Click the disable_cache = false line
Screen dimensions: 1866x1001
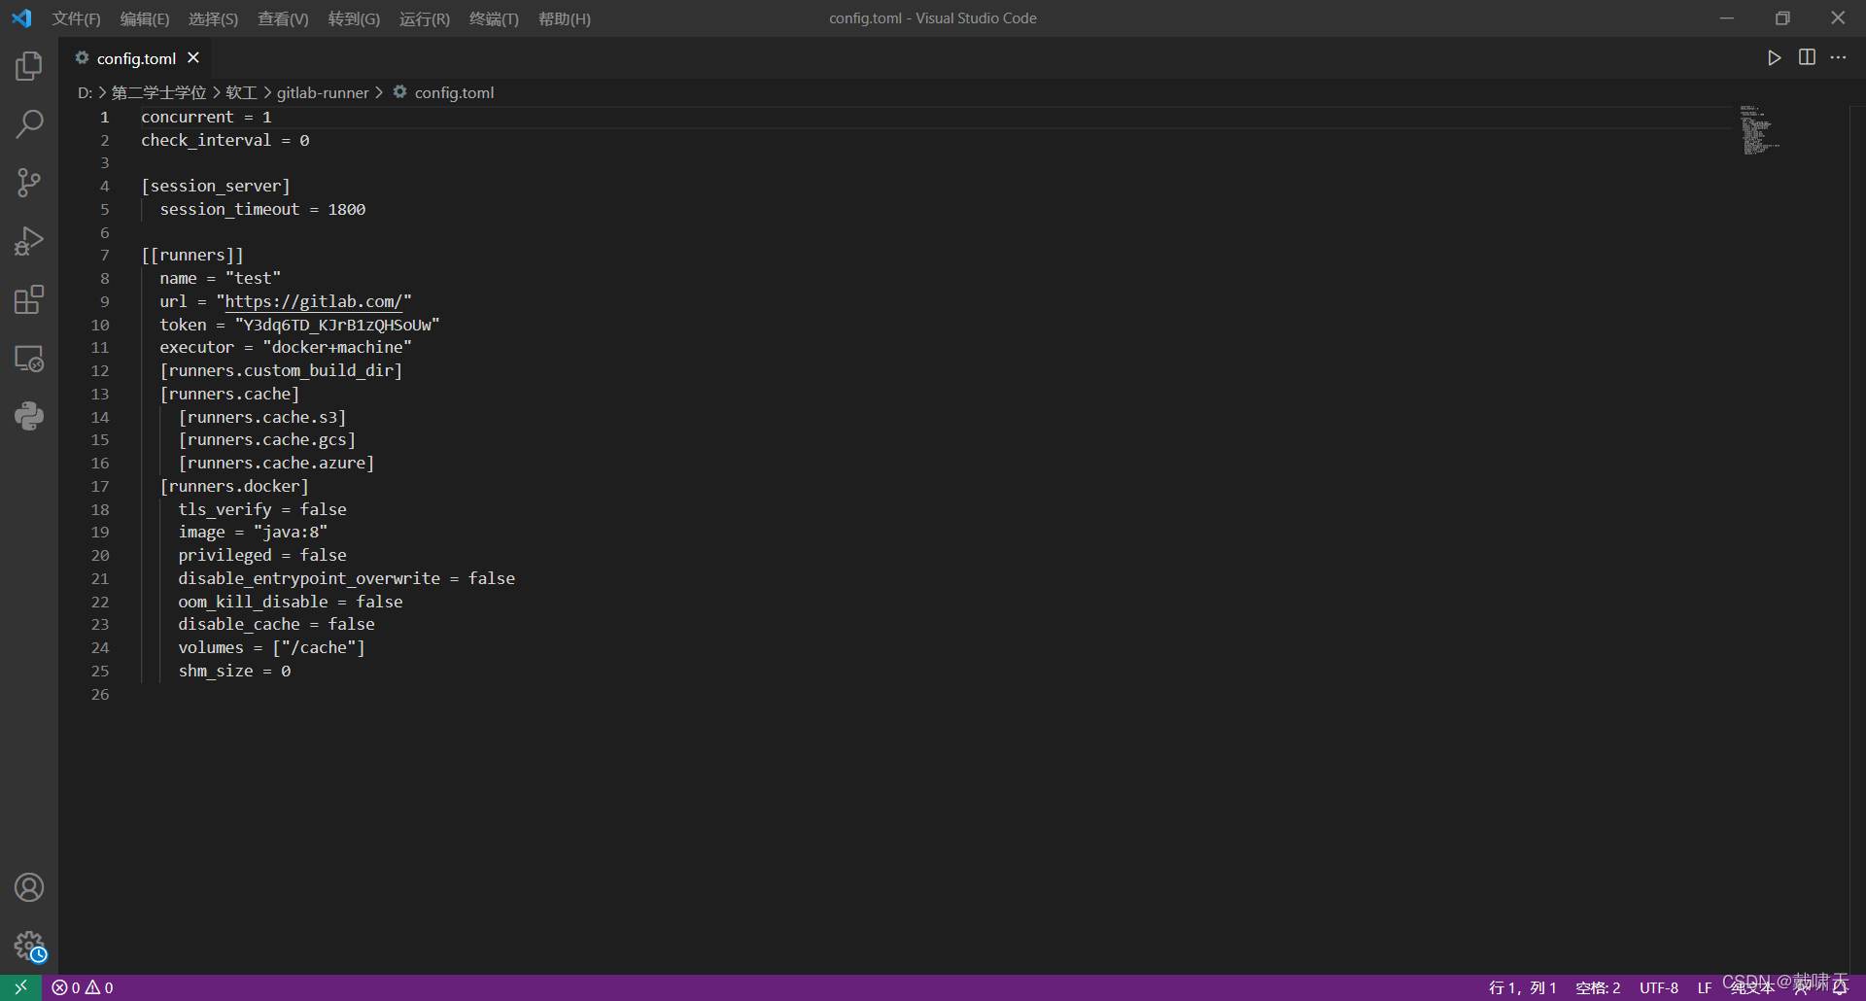[276, 624]
